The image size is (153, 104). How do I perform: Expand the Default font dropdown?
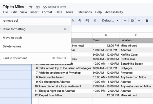click(x=110, y=21)
